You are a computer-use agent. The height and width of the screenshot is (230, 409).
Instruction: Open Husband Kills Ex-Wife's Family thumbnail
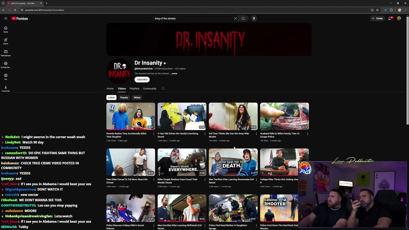click(284, 116)
